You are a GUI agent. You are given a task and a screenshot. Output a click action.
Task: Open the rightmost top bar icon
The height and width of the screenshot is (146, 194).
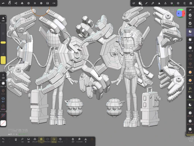tap(191, 3)
